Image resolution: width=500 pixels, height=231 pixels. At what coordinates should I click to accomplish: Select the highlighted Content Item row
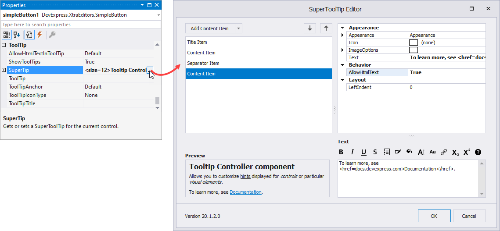[259, 74]
